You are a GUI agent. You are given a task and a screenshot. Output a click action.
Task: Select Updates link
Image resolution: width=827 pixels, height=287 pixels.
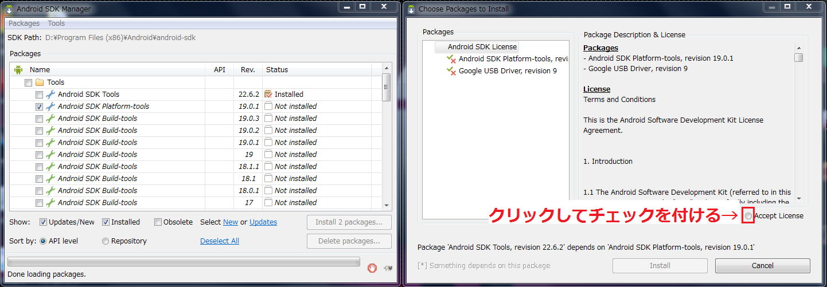[x=263, y=222]
